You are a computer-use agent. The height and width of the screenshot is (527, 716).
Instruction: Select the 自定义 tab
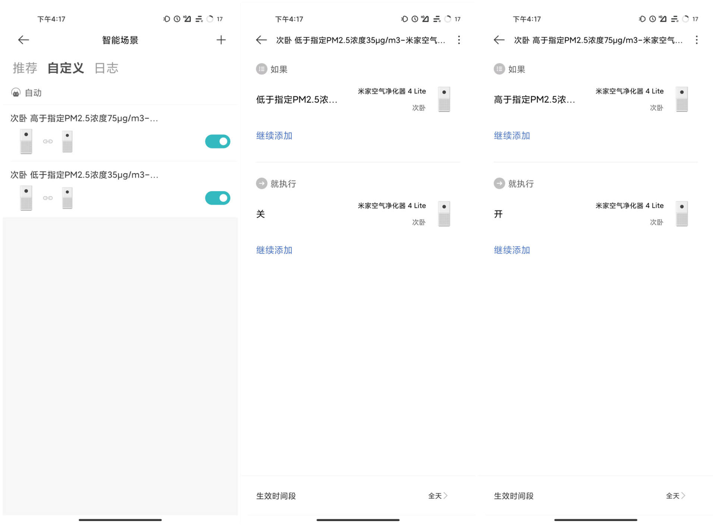[x=66, y=68]
